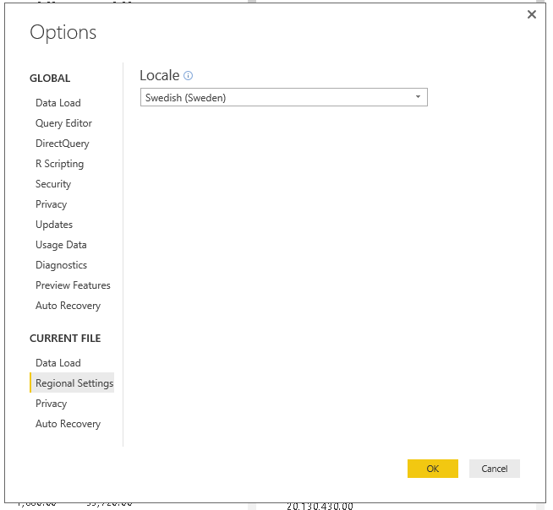Open Global Privacy settings
Screen dimensions: 553x510
coord(51,204)
